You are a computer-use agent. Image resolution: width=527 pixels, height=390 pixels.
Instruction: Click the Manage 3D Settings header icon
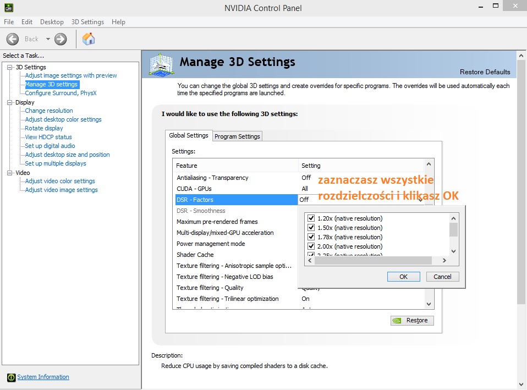click(x=162, y=64)
